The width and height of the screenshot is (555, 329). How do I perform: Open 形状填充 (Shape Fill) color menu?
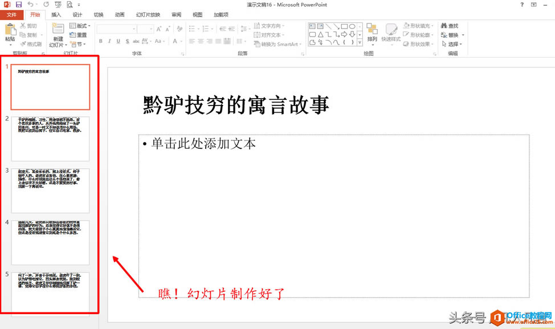click(419, 26)
